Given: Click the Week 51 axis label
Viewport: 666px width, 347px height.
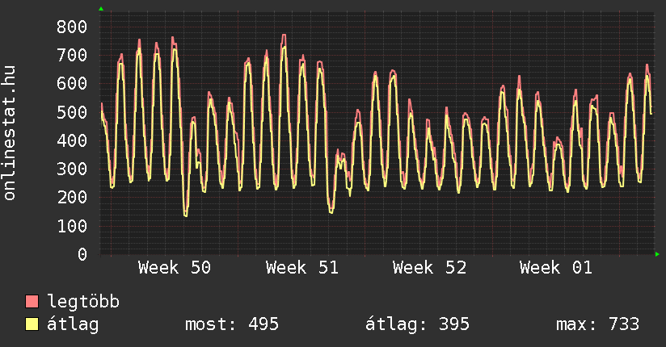Looking at the screenshot, I should tap(301, 268).
